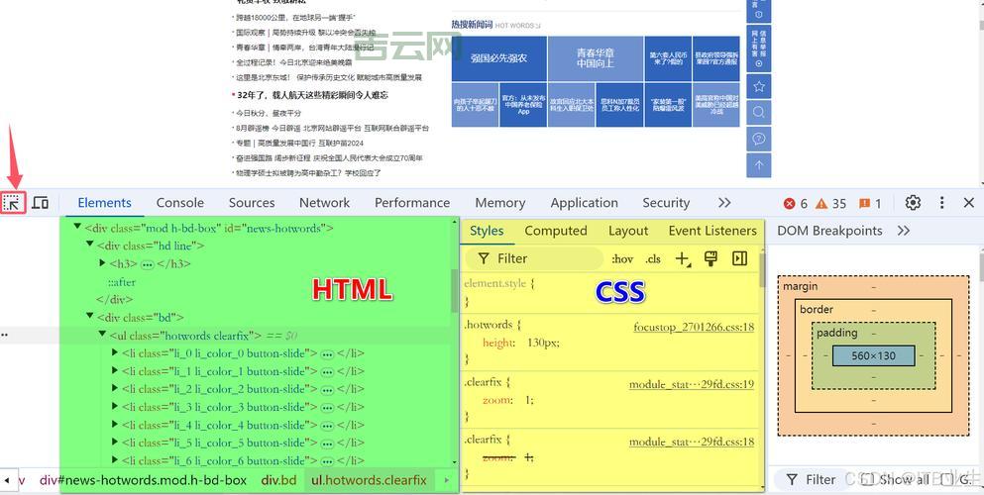
Task: Toggle computed styles sidebar icon
Action: click(x=740, y=258)
